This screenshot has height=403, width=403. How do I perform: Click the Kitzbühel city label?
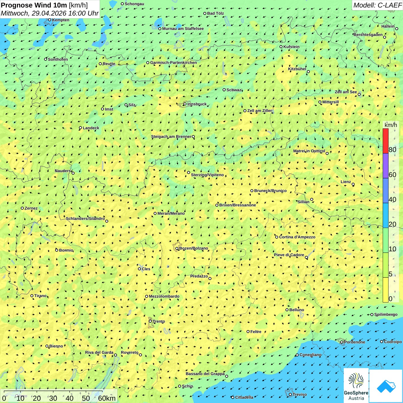297,69
